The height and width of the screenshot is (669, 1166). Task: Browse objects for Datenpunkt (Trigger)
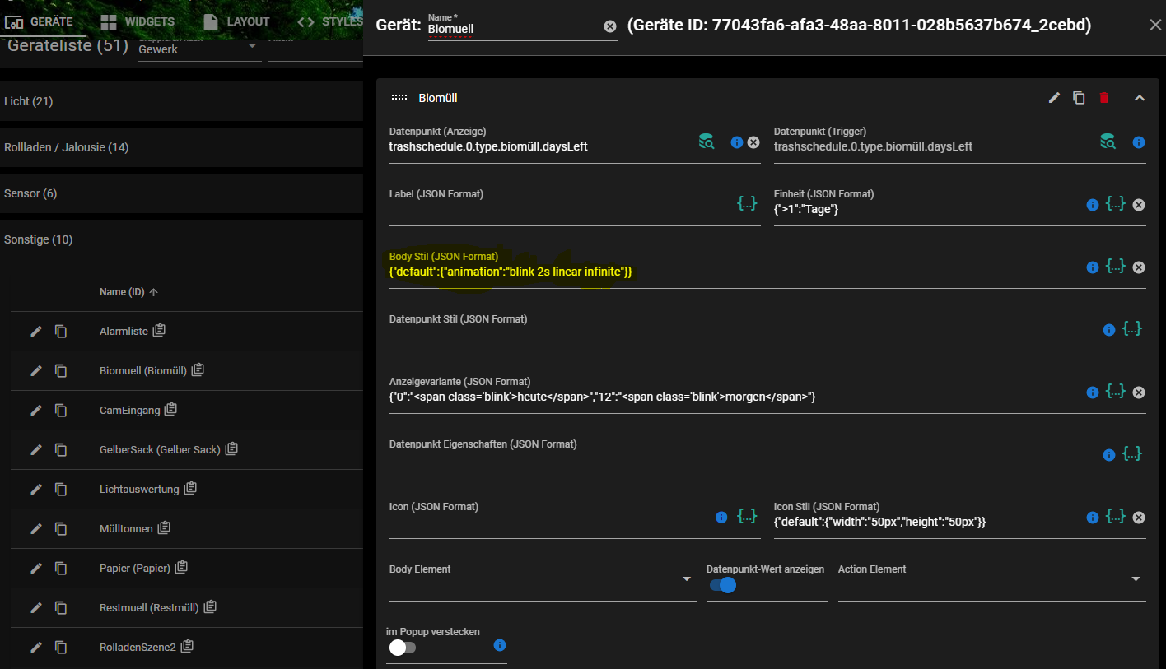point(1108,142)
